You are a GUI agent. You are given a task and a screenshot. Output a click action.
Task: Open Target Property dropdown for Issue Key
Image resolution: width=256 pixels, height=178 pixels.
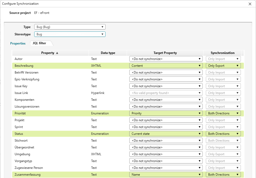[166, 86]
